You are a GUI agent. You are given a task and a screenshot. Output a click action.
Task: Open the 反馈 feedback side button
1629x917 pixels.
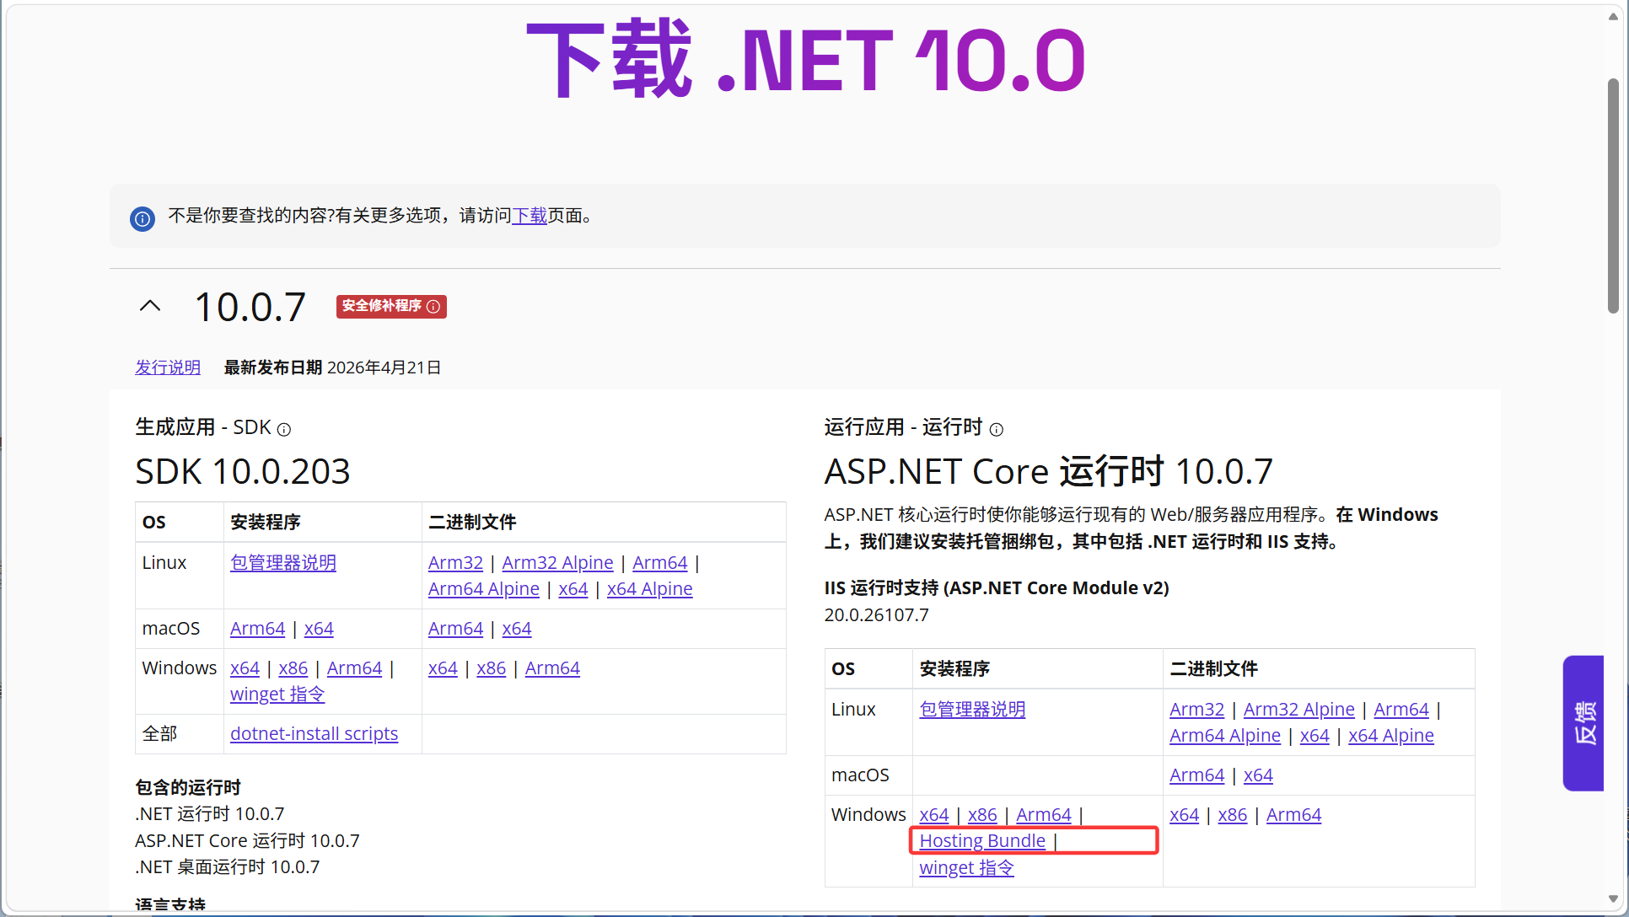(1583, 723)
